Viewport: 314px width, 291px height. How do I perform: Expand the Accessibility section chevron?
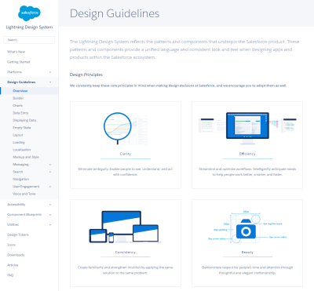(x=50, y=205)
